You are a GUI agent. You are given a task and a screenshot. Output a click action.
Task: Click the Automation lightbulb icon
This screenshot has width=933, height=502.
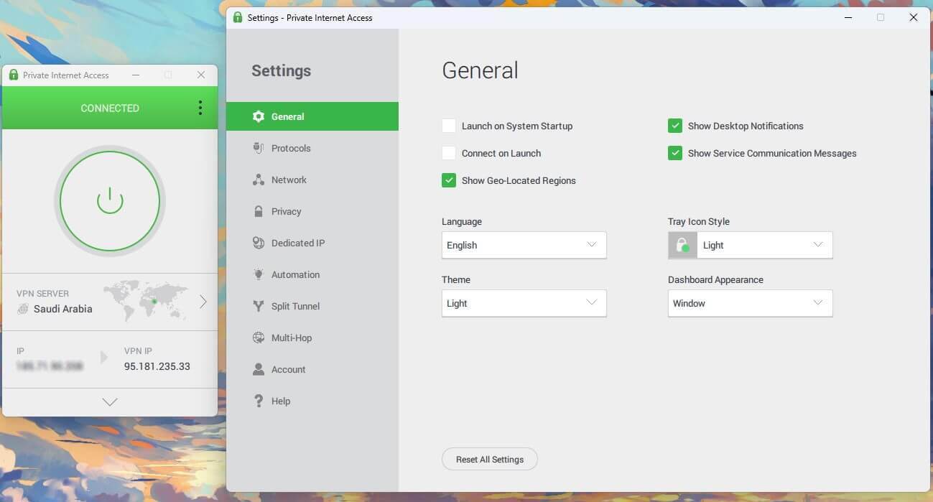[x=259, y=274]
